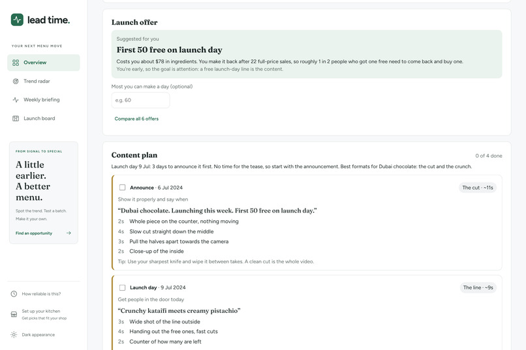526x350 pixels.
Task: Click the shop icon by Set up your kitchen
Action: click(x=14, y=314)
